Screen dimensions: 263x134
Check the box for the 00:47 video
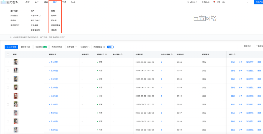click(8, 113)
